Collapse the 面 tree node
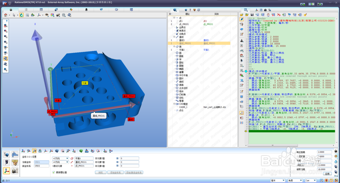 (x=174, y=47)
